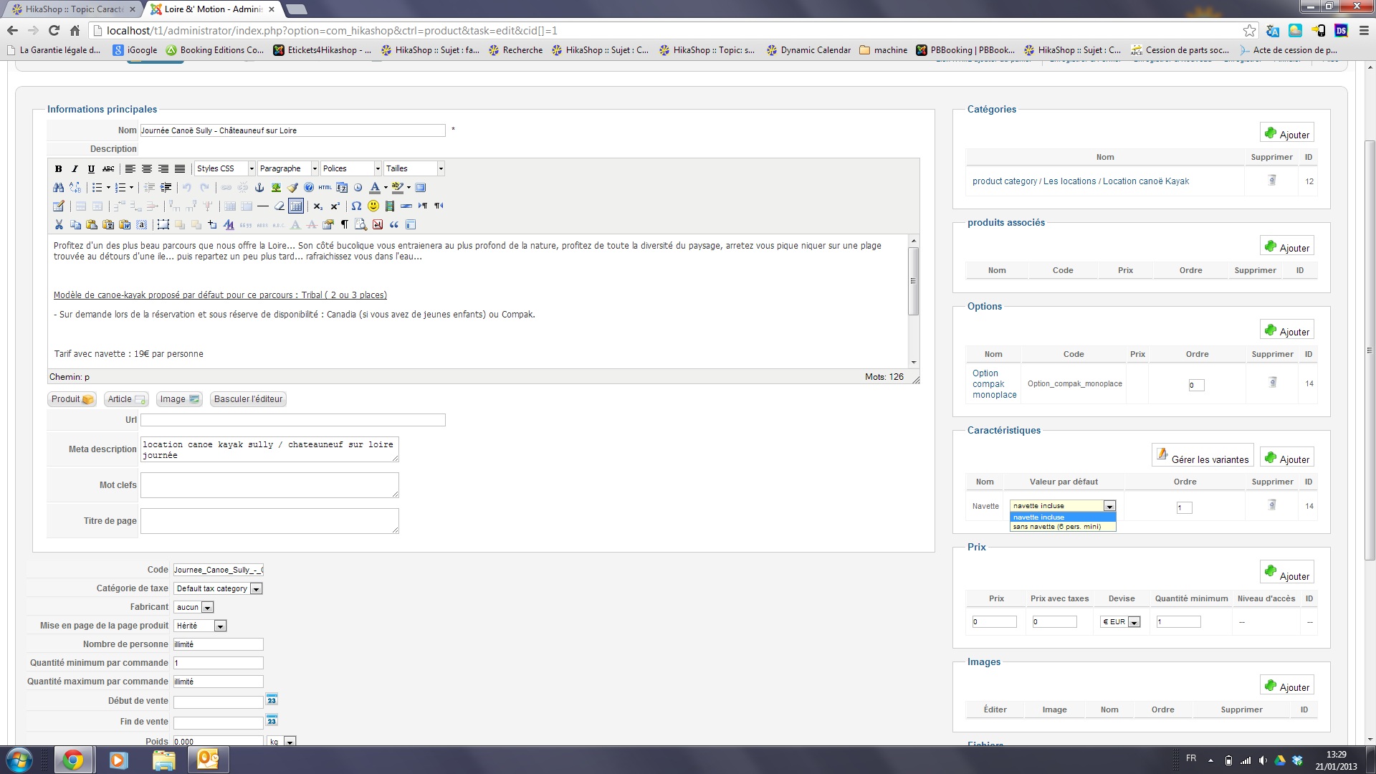The width and height of the screenshot is (1376, 774).
Task: Open the Recherche bookmark
Action: pos(515,50)
